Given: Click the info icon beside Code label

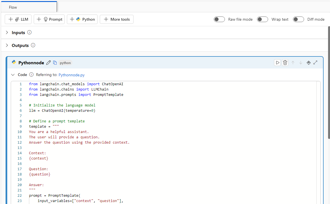Looking at the screenshot, I should [31, 75].
